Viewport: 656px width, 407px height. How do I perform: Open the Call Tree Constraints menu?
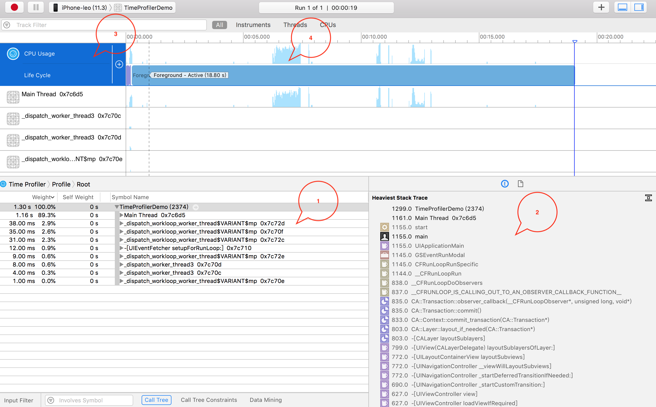209,400
